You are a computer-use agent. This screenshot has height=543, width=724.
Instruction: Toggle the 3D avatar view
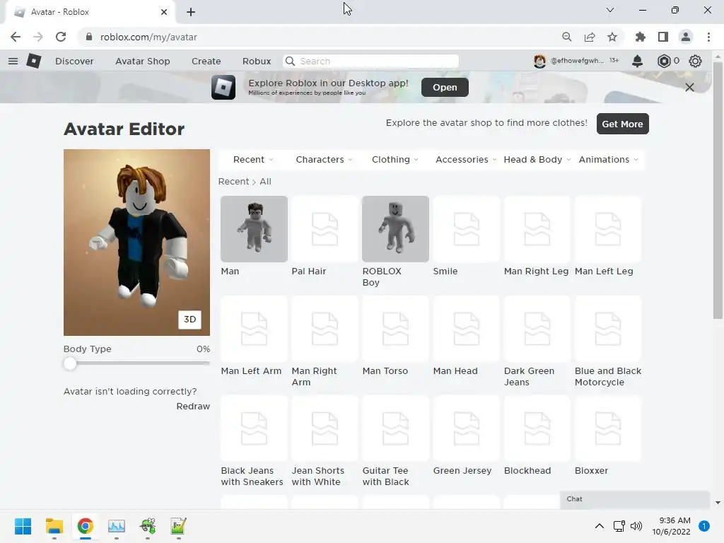(189, 320)
